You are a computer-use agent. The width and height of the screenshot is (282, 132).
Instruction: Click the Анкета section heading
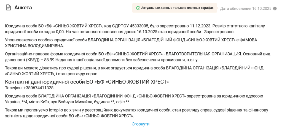coord(23,8)
